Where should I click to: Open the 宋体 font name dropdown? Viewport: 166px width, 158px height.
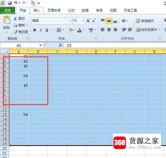click(70, 21)
